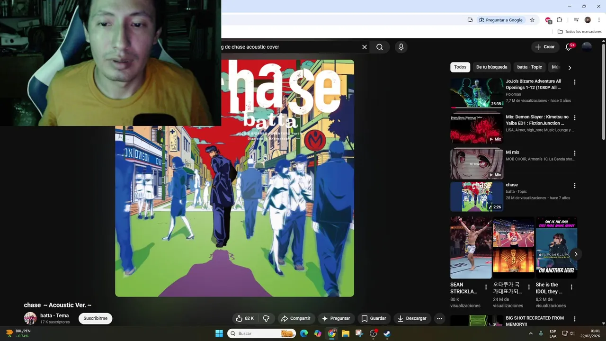Open the YouTube notifications bell
The image size is (606, 341).
(x=569, y=47)
